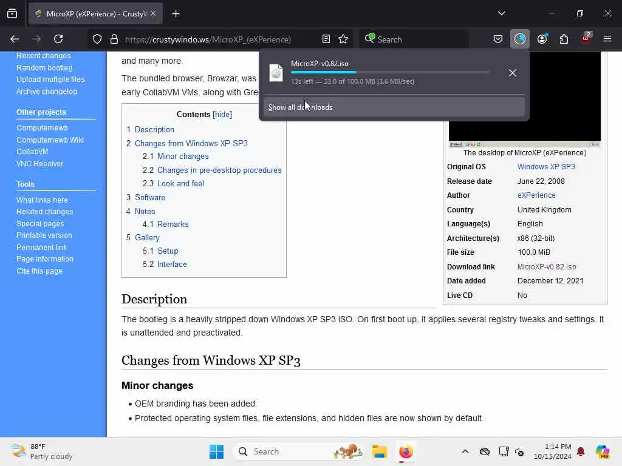Image resolution: width=622 pixels, height=466 pixels.
Task: Open the Copilot preview icon in the taskbar
Action: pos(603,451)
